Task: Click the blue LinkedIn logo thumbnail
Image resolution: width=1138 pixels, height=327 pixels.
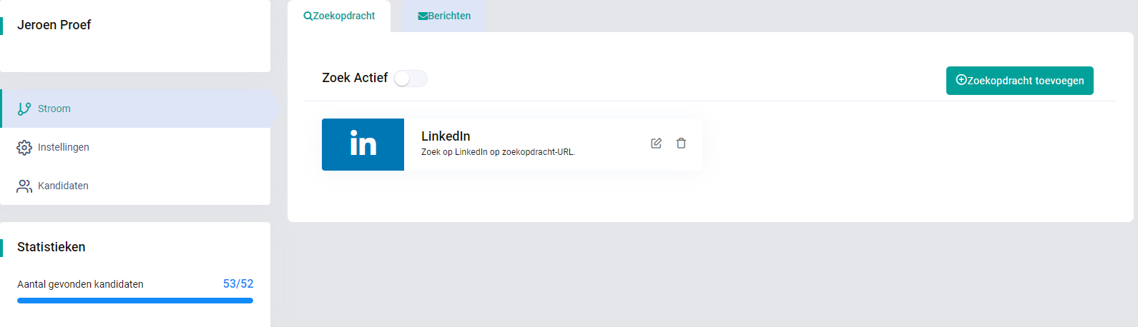Action: pyautogui.click(x=363, y=144)
